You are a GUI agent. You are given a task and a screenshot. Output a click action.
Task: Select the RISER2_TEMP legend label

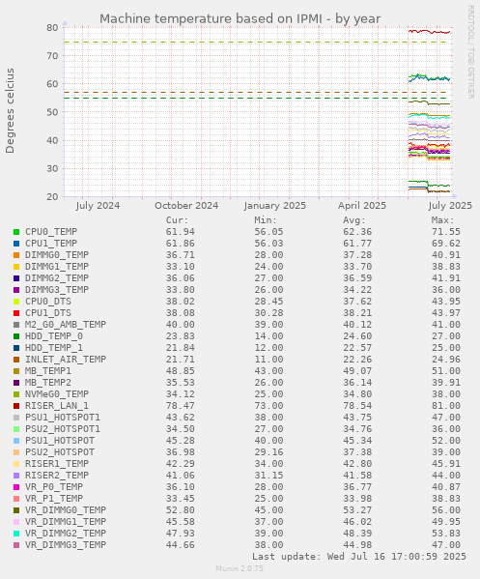(x=57, y=476)
